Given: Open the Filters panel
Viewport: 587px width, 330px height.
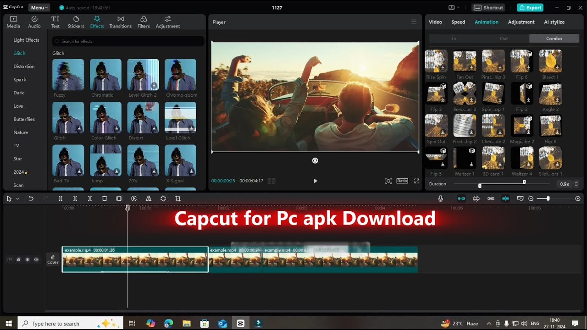Looking at the screenshot, I should pyautogui.click(x=144, y=22).
